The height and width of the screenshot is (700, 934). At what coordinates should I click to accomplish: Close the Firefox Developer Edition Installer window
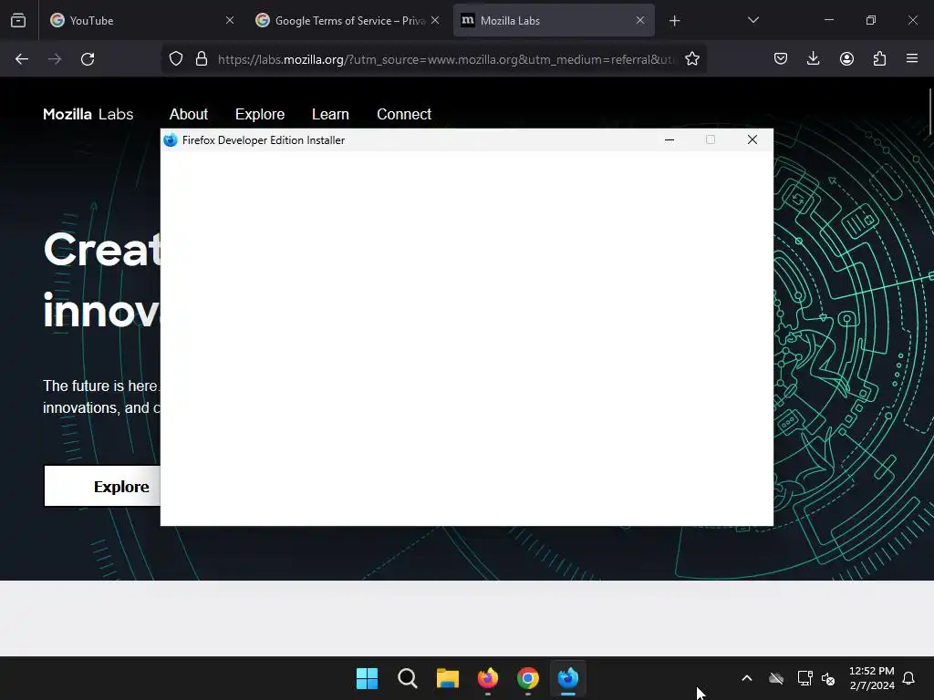752,139
